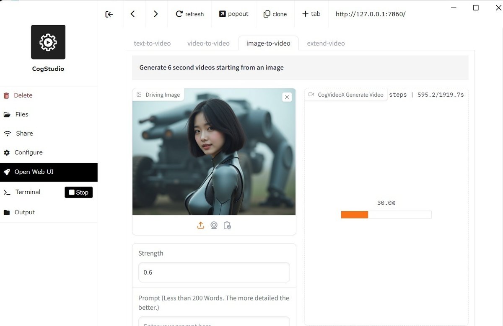503x326 pixels.
Task: Popout the web UI into its own window
Action: point(233,14)
